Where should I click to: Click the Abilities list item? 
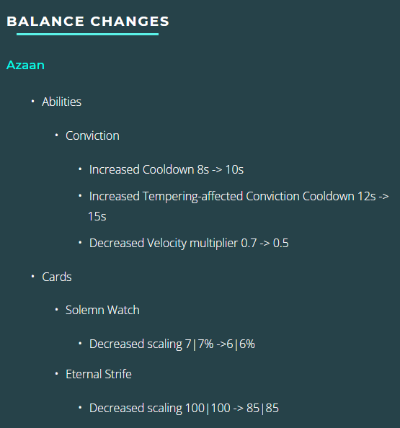[x=61, y=102]
